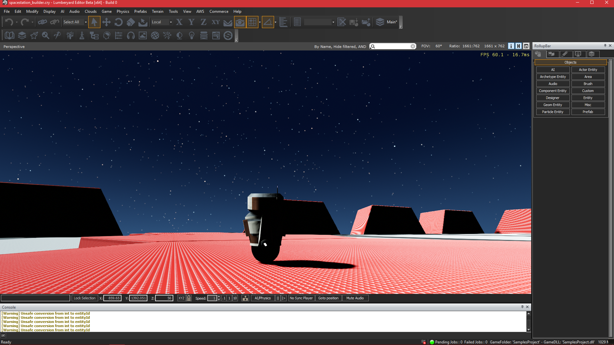Click the Undo arrow icon
The image size is (614, 345).
coord(9,22)
